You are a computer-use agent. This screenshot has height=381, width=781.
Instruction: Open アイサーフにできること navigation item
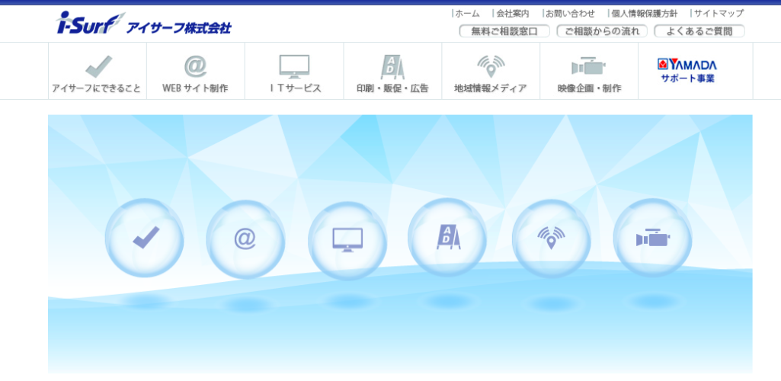[97, 72]
